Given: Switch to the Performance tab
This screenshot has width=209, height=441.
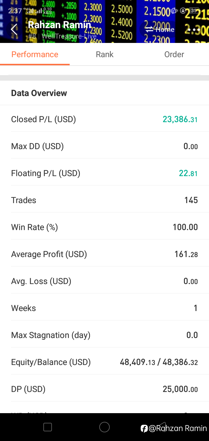Looking at the screenshot, I should pyautogui.click(x=35, y=55).
